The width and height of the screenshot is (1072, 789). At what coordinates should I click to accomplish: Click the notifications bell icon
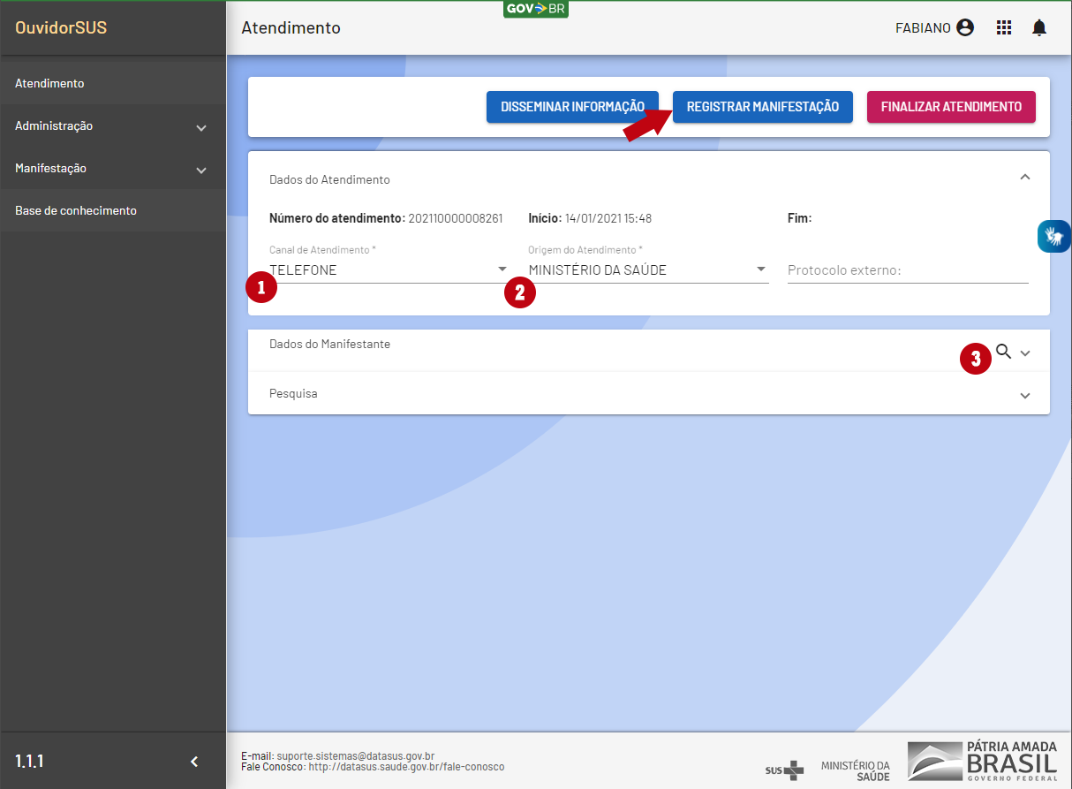pos(1039,28)
